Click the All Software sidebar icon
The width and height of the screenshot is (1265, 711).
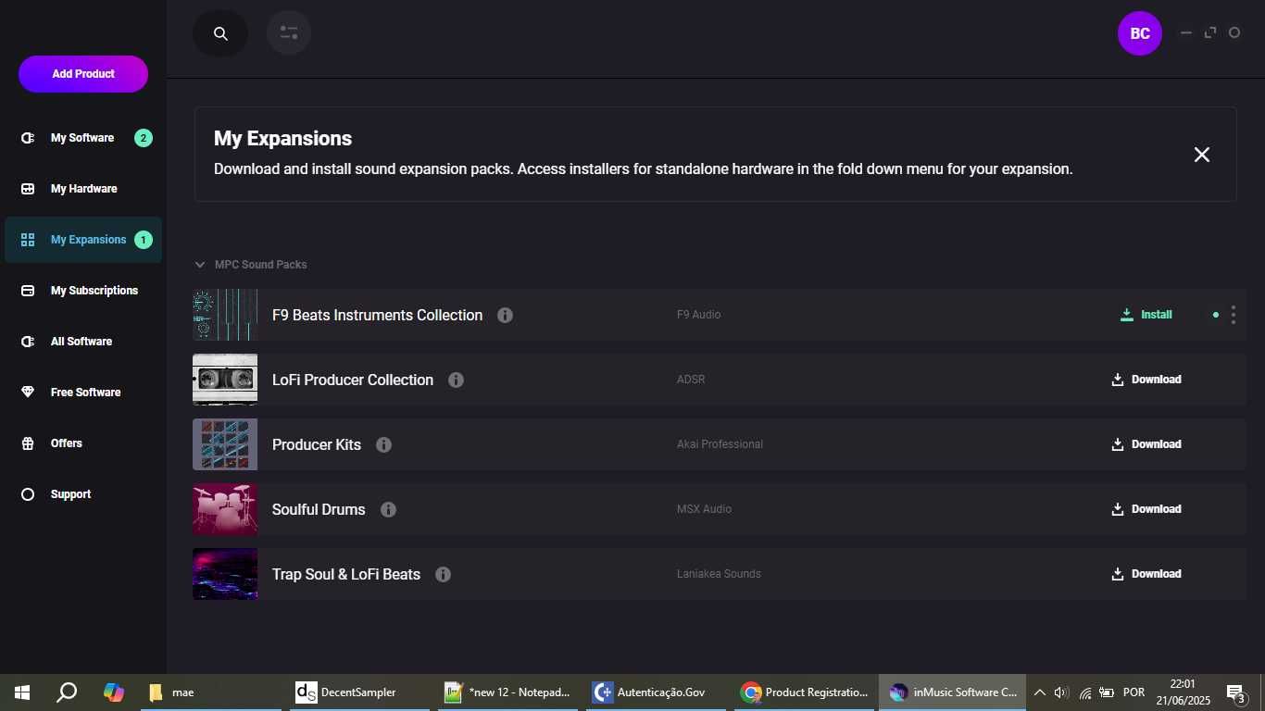[28, 342]
